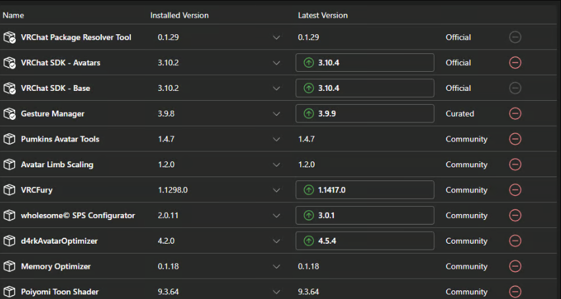Upgrade VRCFury to 1.1417.0

point(365,190)
